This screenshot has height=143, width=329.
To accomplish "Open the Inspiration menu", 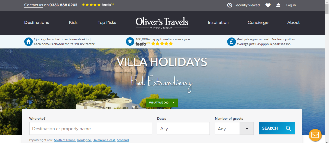I will (x=218, y=22).
